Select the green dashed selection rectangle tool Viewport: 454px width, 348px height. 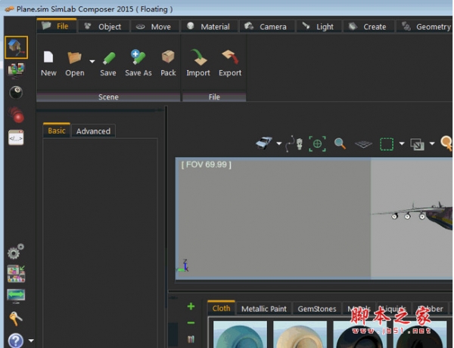coord(387,144)
